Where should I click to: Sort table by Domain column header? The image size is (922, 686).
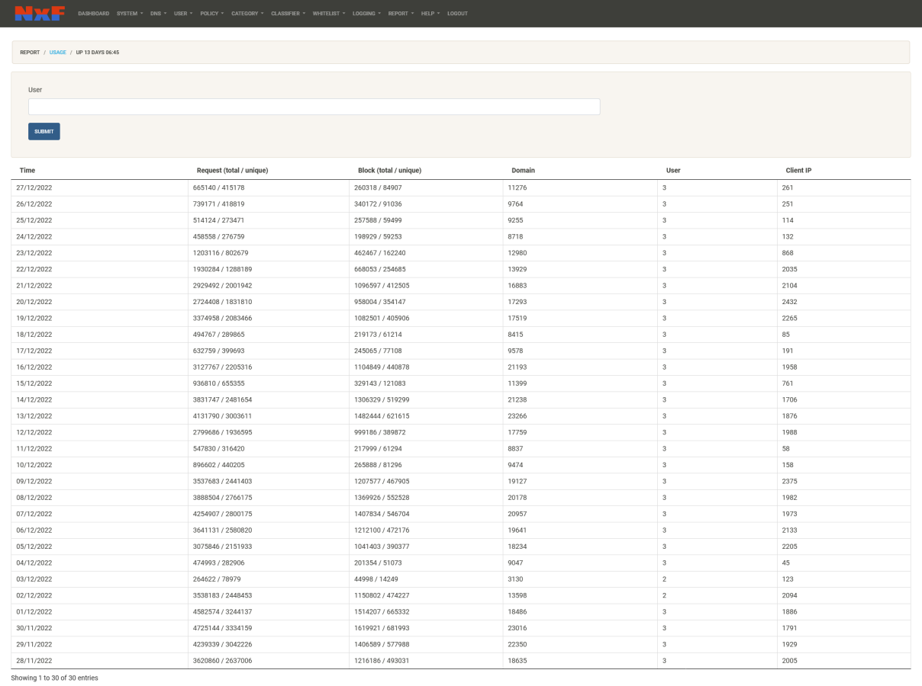[523, 170]
